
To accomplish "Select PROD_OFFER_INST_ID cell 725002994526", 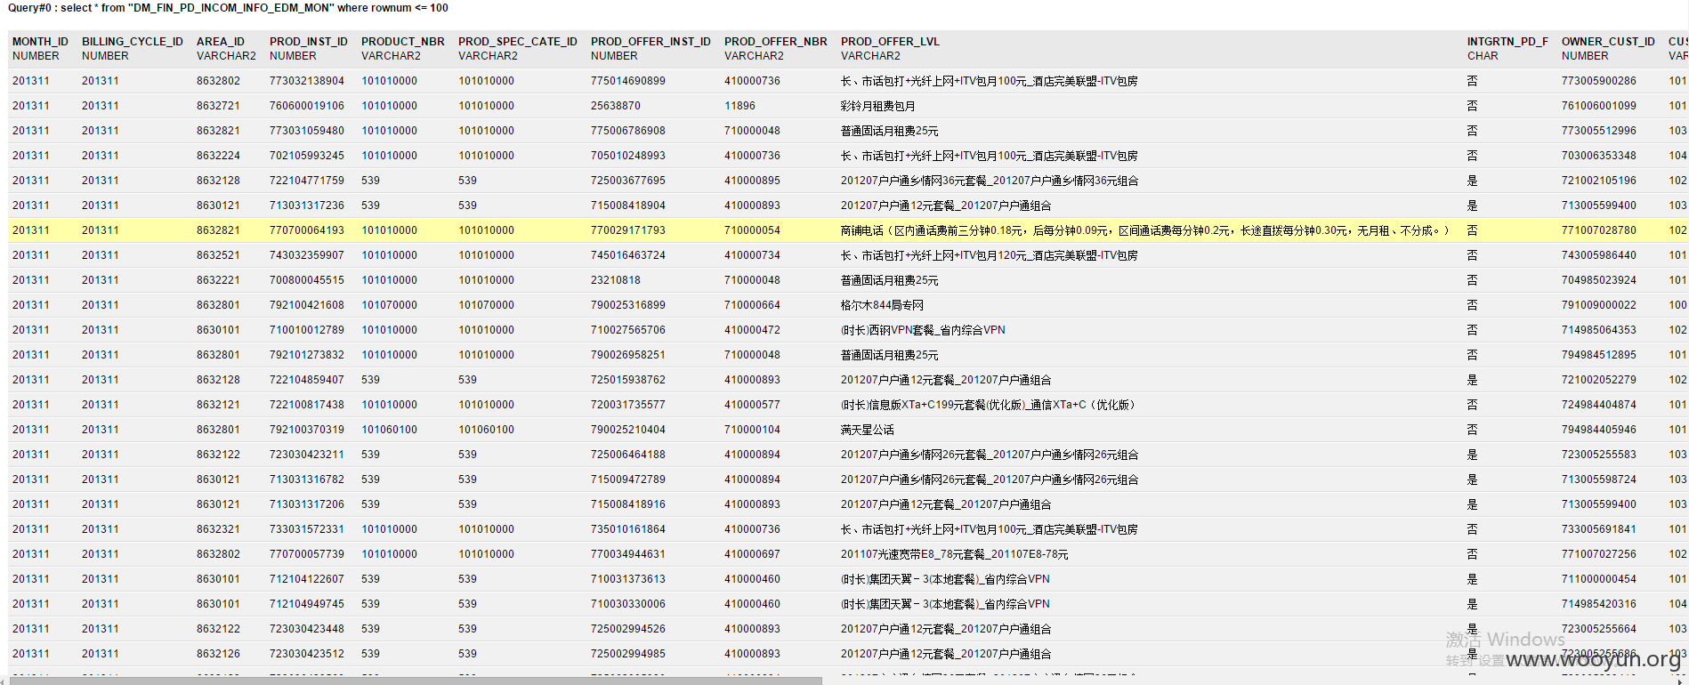I will [628, 629].
